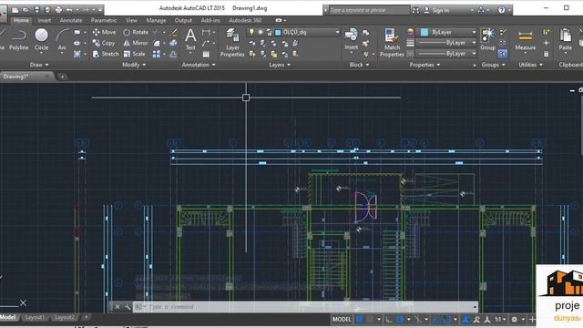Click the Open file icon in quick access toolbar
Image resolution: width=583 pixels, height=328 pixels.
(26, 10)
